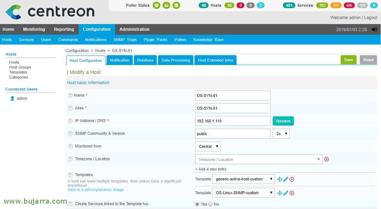
Task: Click the gray services unknown badge 1/1
Action: [363, 5]
